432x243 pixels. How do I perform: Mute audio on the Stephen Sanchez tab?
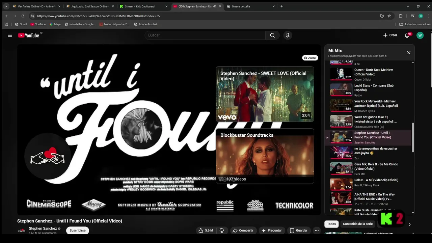(x=215, y=6)
